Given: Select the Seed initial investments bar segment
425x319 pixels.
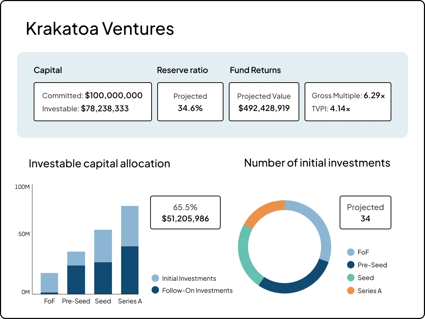Looking at the screenshot, I should tap(103, 246).
